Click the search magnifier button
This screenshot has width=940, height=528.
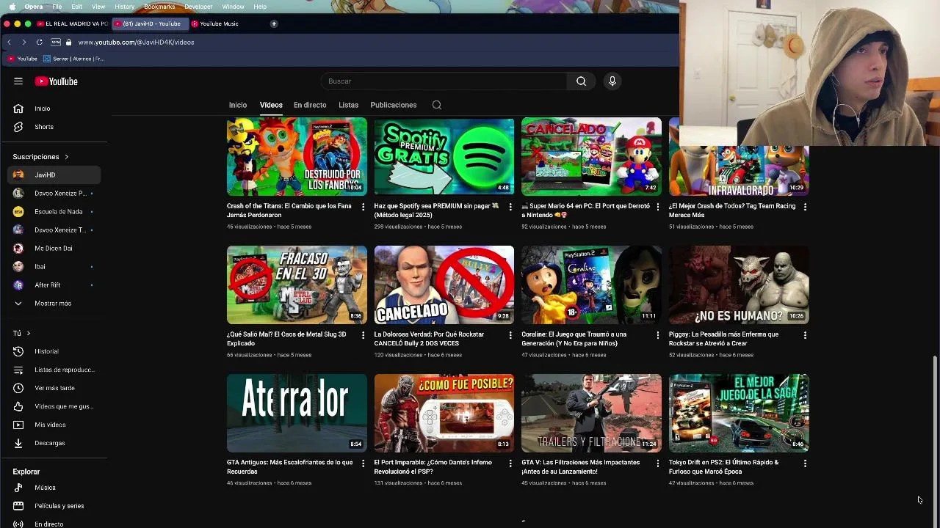[581, 81]
